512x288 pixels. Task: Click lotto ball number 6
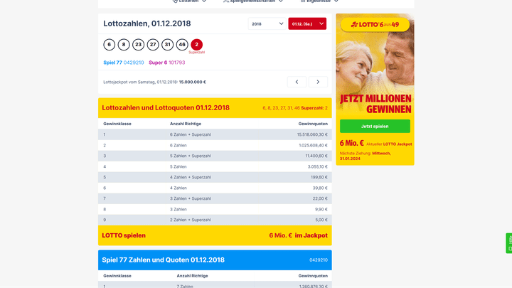[x=109, y=44]
